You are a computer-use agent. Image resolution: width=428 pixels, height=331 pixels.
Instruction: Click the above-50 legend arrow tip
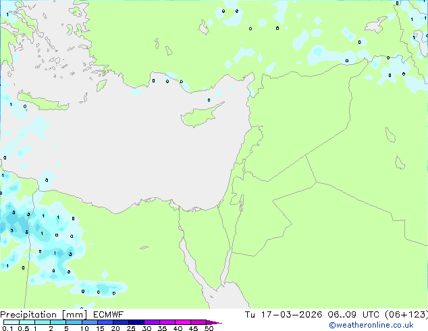tap(214, 322)
